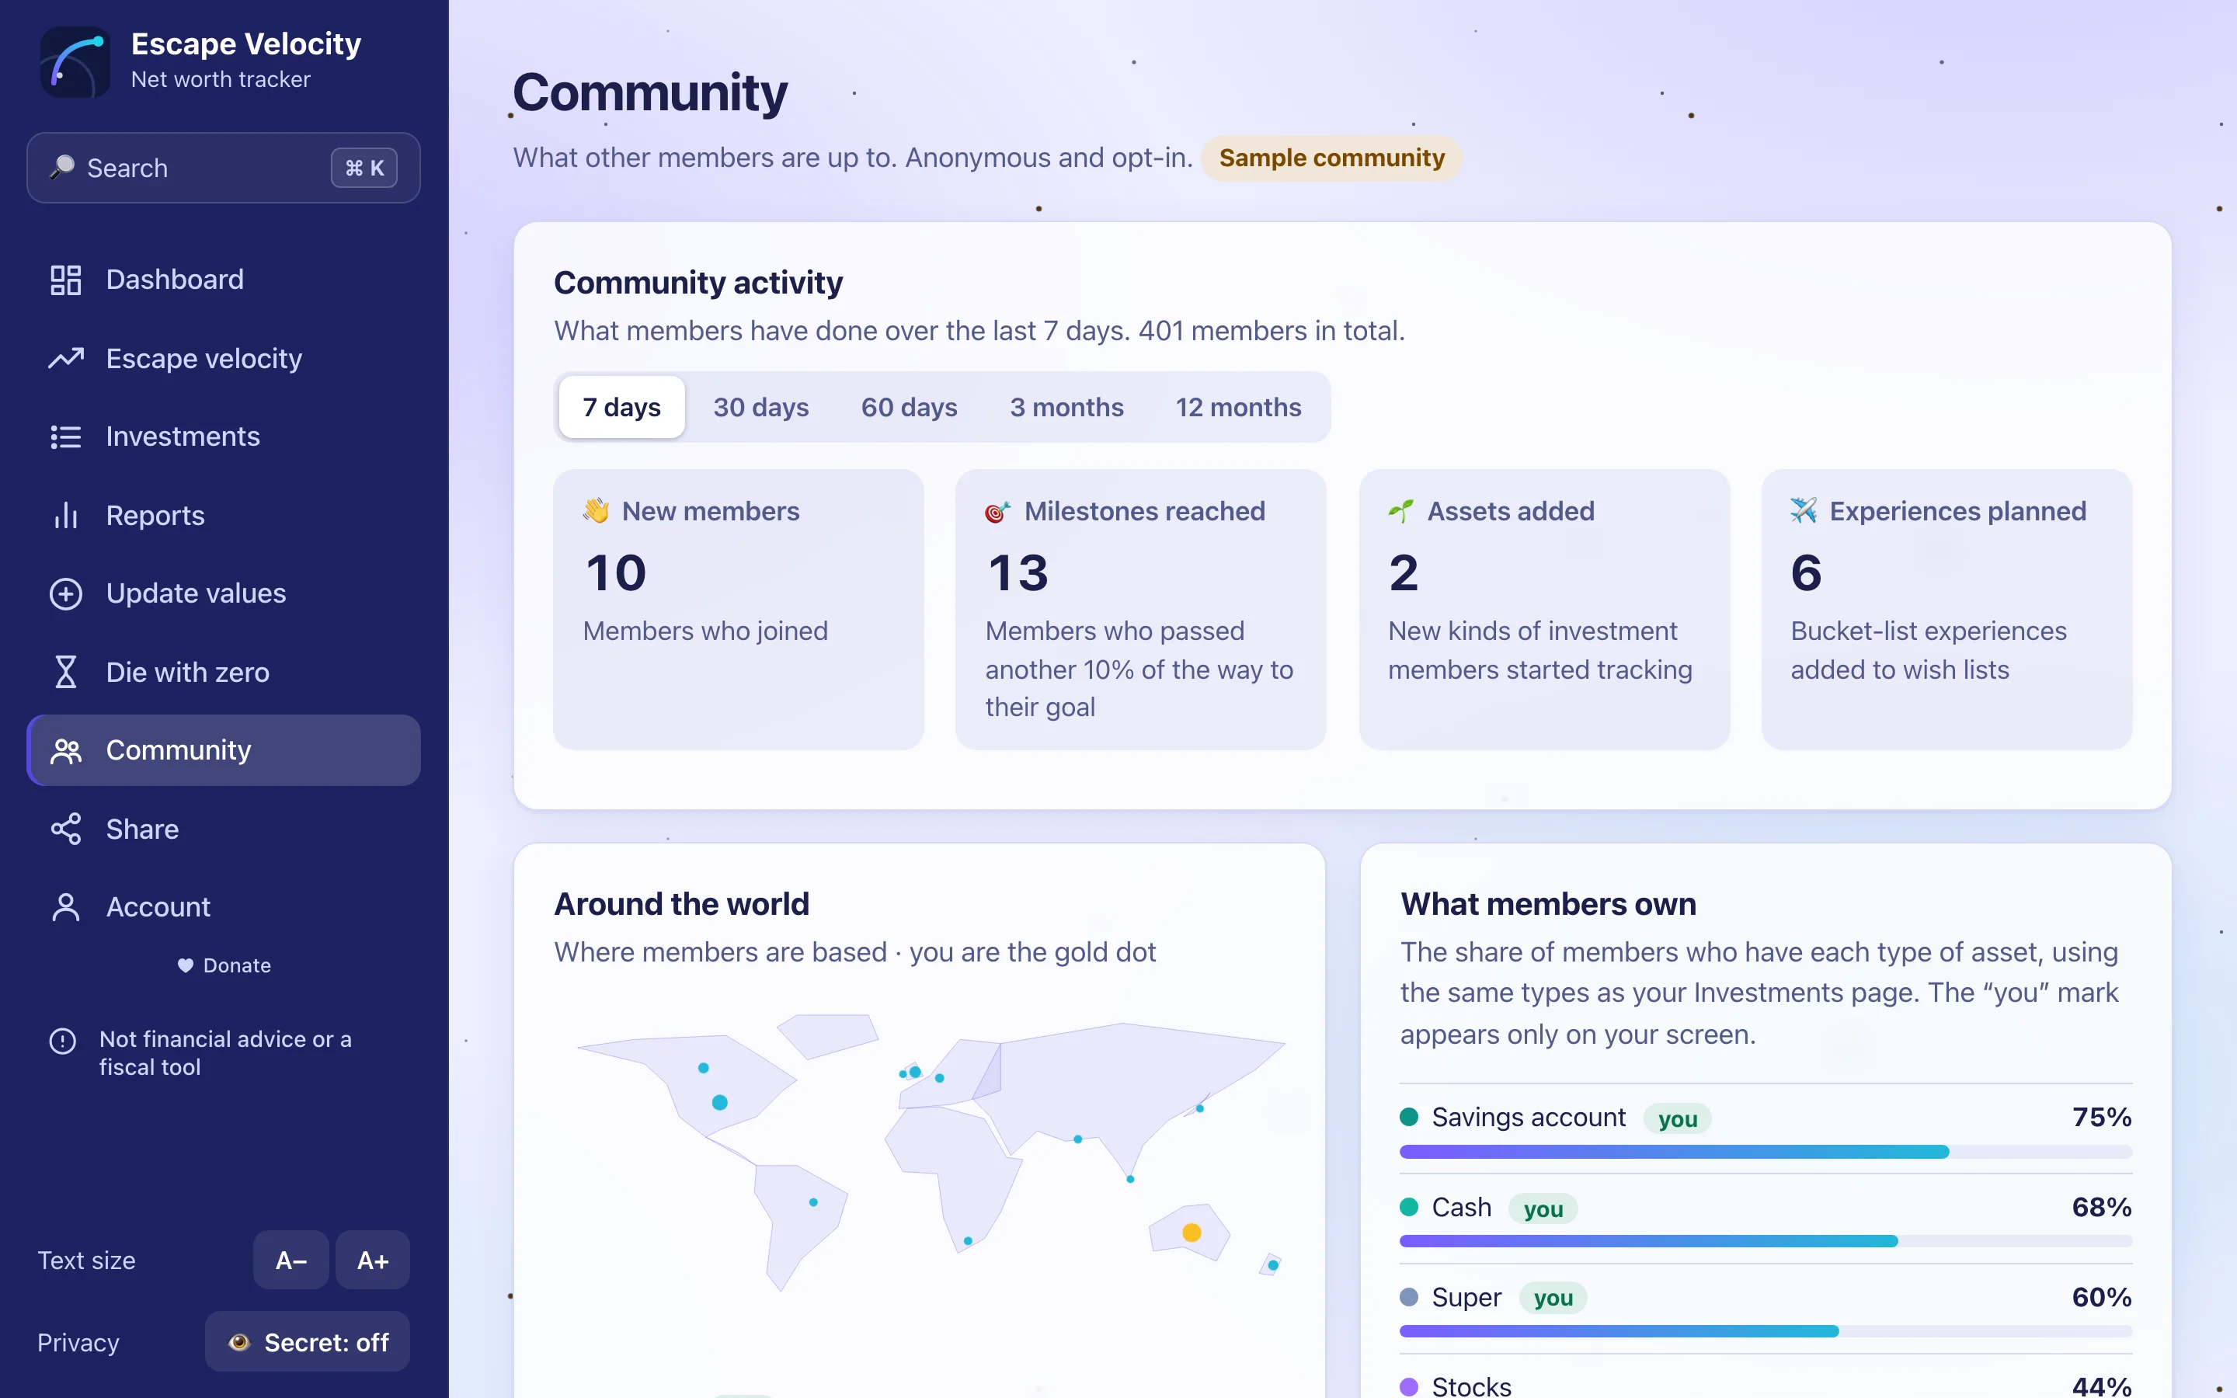Screen dimensions: 2237x1398
Task: Click the Update values plus-circle icon
Action: click(65, 593)
